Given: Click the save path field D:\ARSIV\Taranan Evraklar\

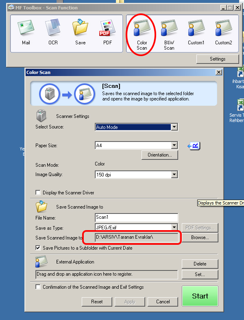Looking at the screenshot, I should click(x=136, y=237).
